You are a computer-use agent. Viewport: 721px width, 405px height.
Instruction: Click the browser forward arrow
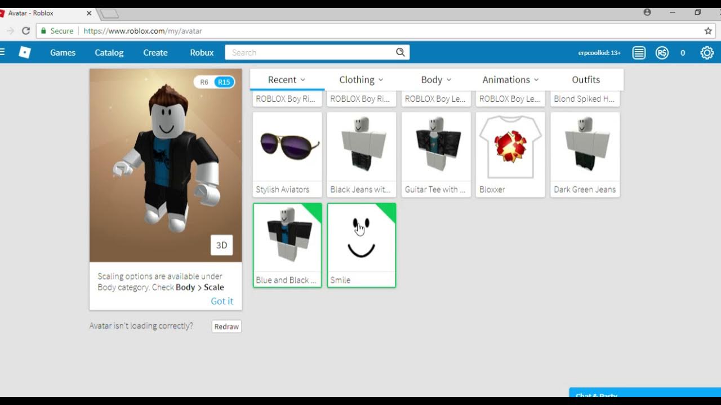click(x=10, y=31)
